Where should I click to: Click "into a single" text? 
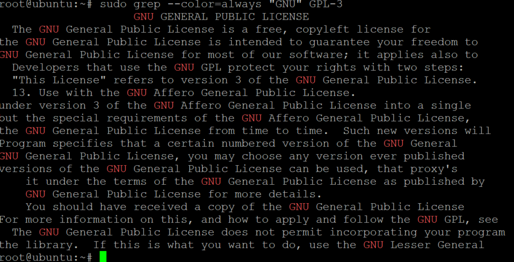click(428, 105)
